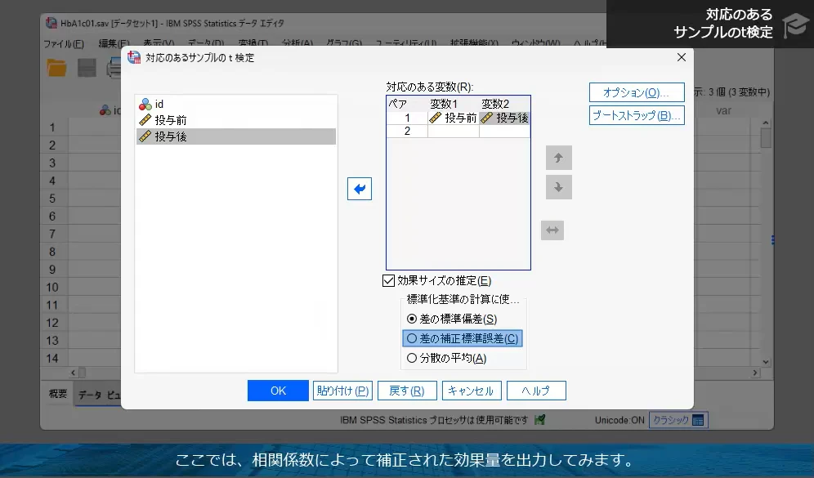Click the up arrow to reorder variable pairs
814x478 pixels.
[558, 157]
